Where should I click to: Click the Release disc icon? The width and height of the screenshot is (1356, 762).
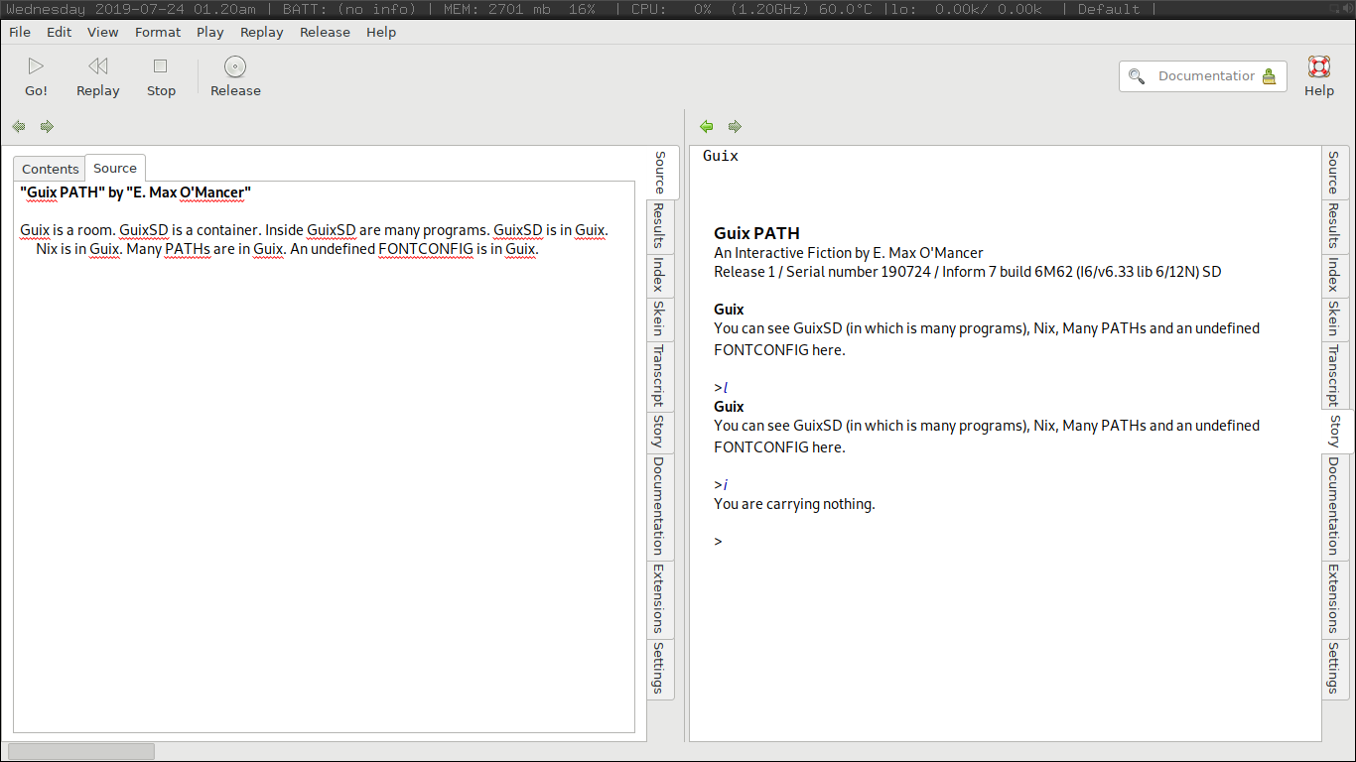(235, 66)
